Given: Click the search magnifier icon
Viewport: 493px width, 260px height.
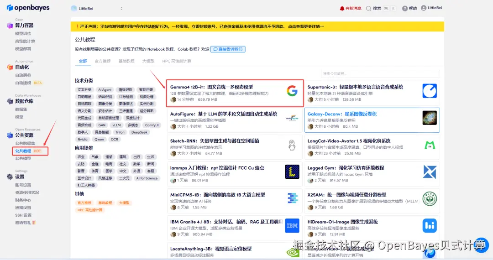Looking at the screenshot, I should [x=368, y=9].
